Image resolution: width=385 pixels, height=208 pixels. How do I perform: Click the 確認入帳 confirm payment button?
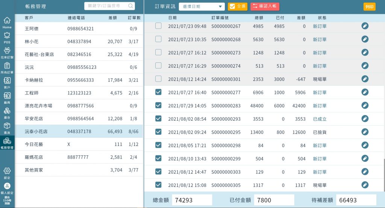click(265, 6)
